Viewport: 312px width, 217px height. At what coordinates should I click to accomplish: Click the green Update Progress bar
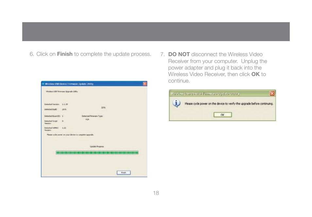[x=97, y=153]
